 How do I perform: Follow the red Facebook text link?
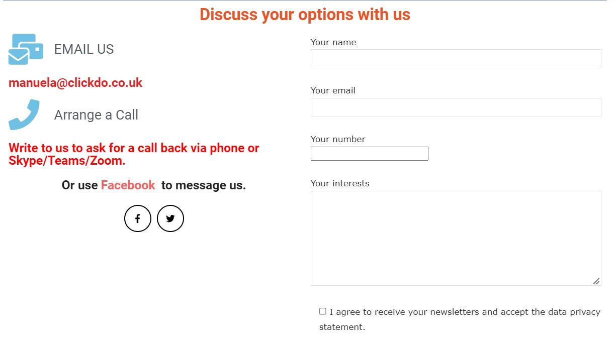coord(128,185)
